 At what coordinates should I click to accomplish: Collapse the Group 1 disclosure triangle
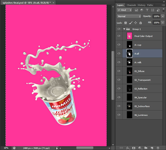click(x=124, y=29)
